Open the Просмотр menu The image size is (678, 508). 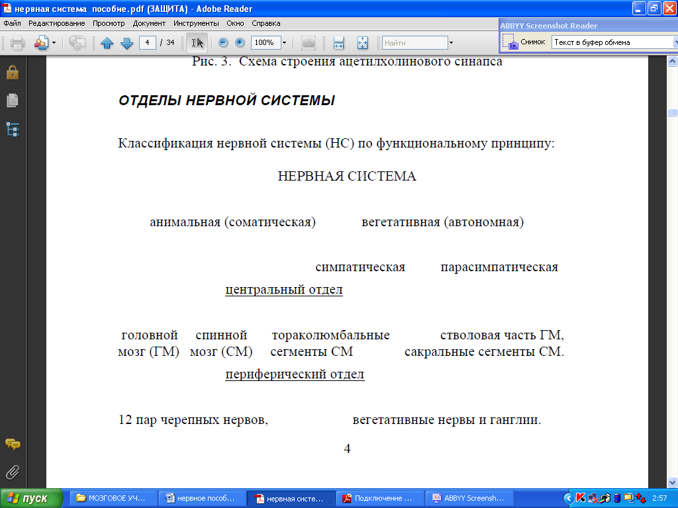click(109, 23)
